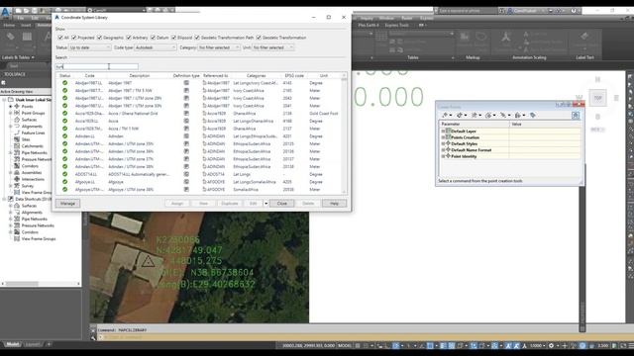Select the Catchments icon in Toolspace
The height and width of the screenshot is (356, 634).
17,146
